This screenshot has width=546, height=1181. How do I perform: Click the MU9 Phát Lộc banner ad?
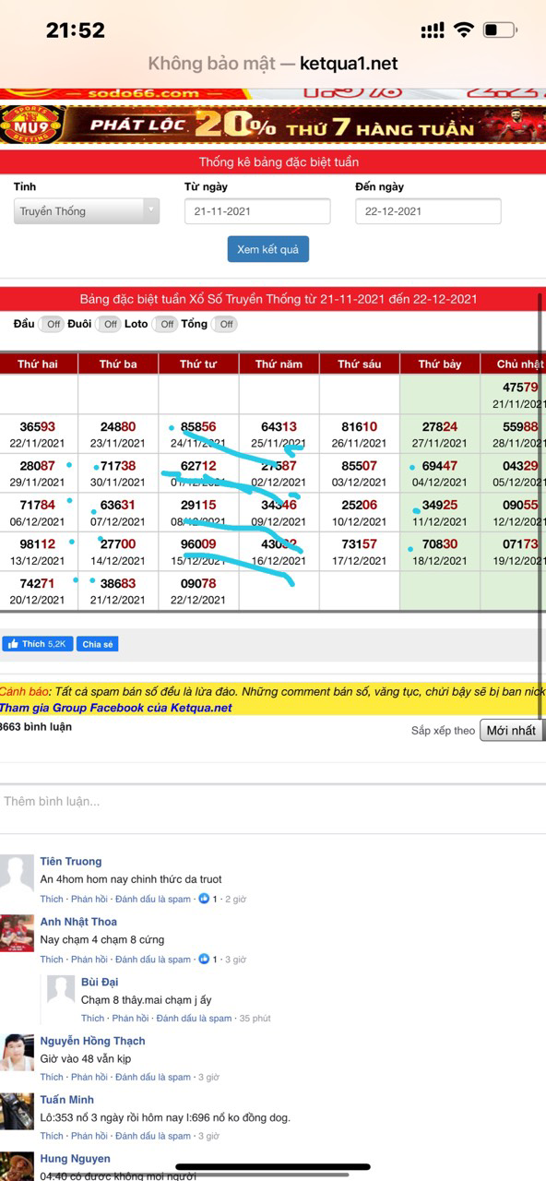[x=273, y=125]
